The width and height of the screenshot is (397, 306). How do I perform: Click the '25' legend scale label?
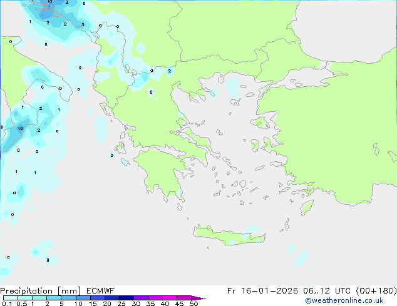point(121,304)
